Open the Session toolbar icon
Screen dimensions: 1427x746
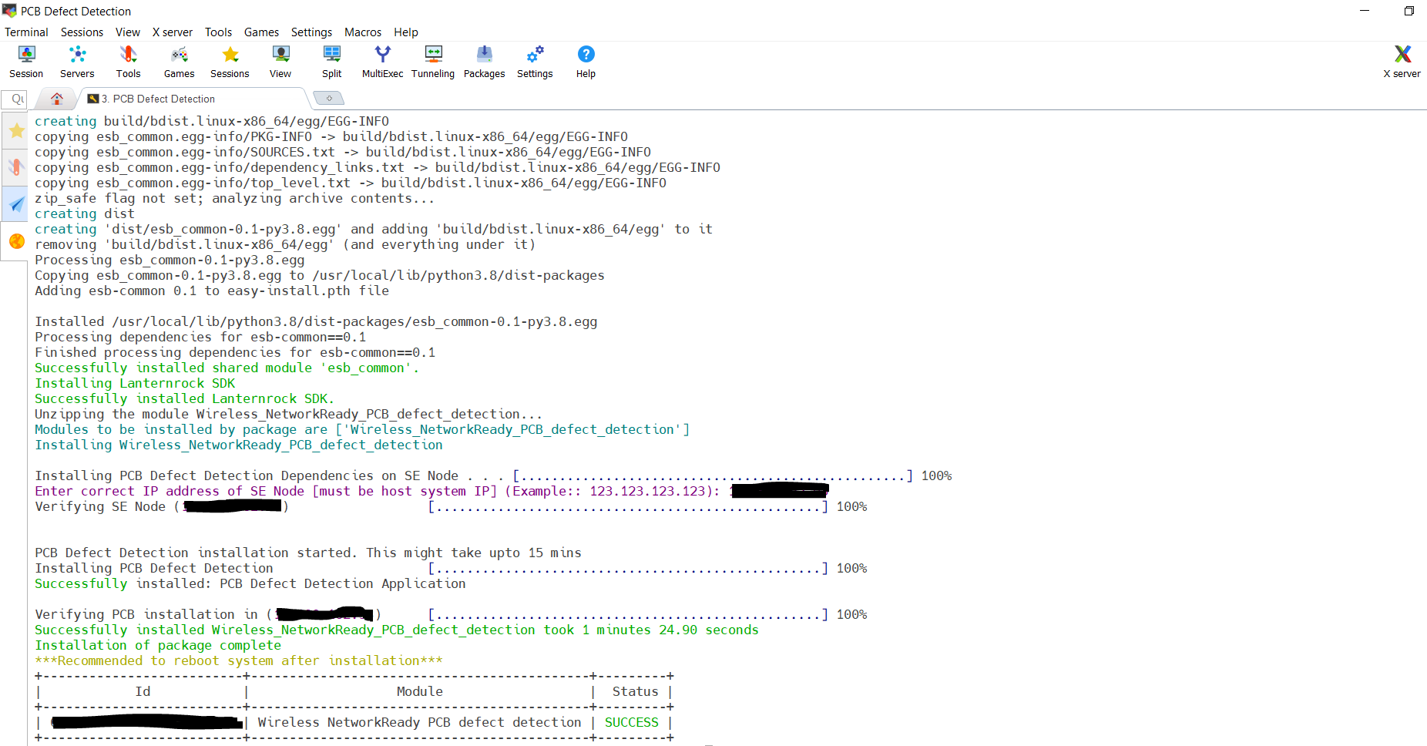click(26, 62)
